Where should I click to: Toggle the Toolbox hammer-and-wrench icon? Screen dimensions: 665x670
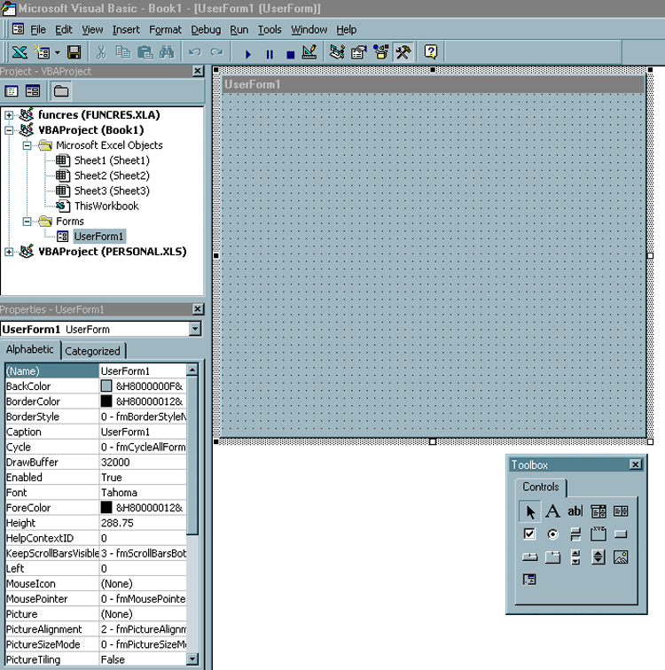coord(403,52)
